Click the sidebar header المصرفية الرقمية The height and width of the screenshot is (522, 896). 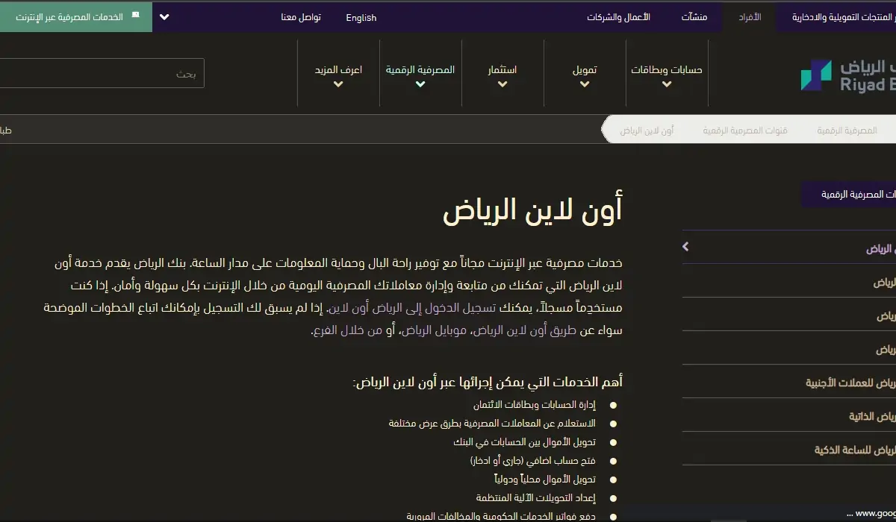coord(848,194)
